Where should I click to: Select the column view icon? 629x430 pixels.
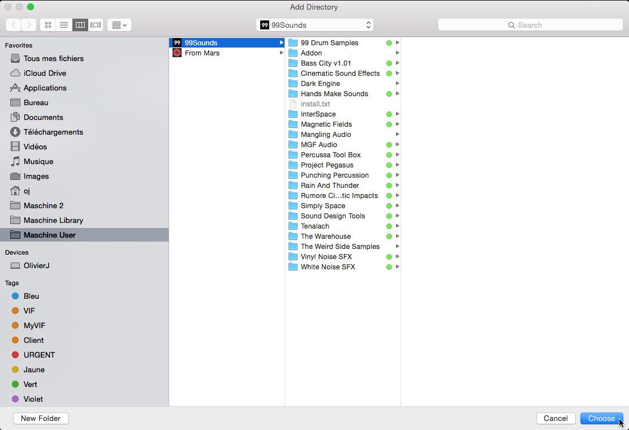tap(80, 25)
